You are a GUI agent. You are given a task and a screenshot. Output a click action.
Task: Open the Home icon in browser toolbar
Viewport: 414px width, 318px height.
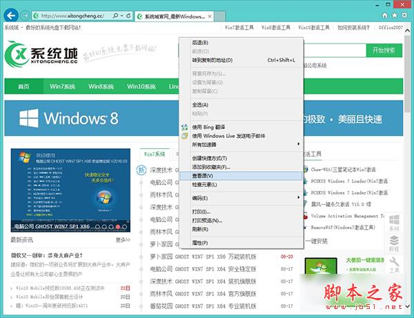click(385, 16)
